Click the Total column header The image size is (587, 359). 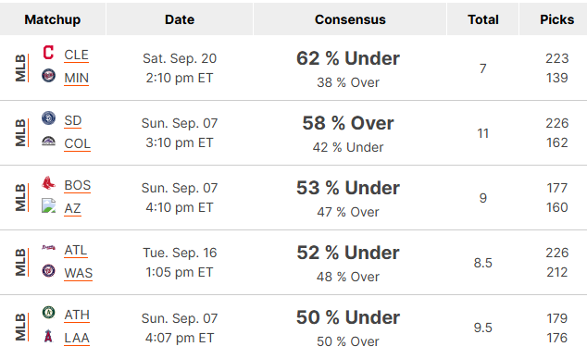[x=483, y=19]
